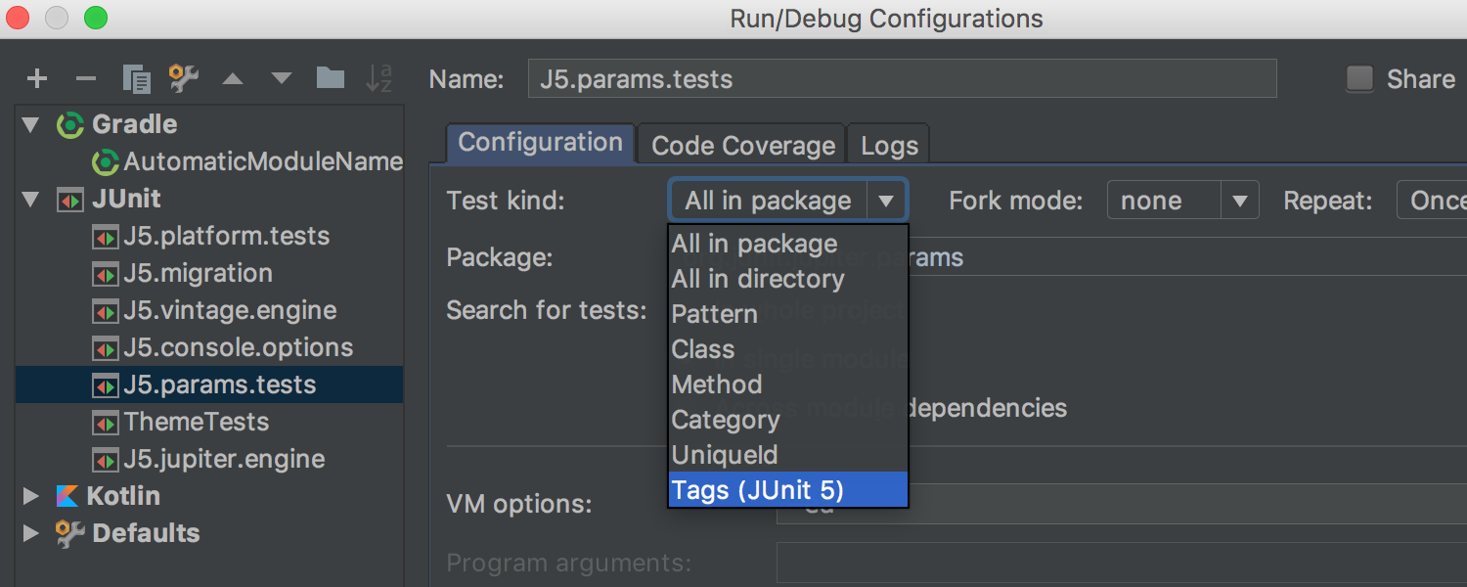Click the Sort Configurations alphabetically icon
Image resolution: width=1467 pixels, height=587 pixels.
378,78
